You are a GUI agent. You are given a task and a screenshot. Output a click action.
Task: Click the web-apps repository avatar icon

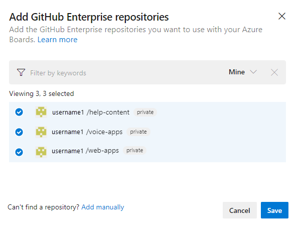tap(41, 151)
